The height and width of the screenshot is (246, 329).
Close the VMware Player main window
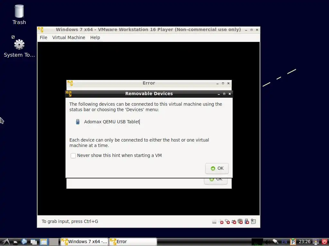[x=257, y=30]
